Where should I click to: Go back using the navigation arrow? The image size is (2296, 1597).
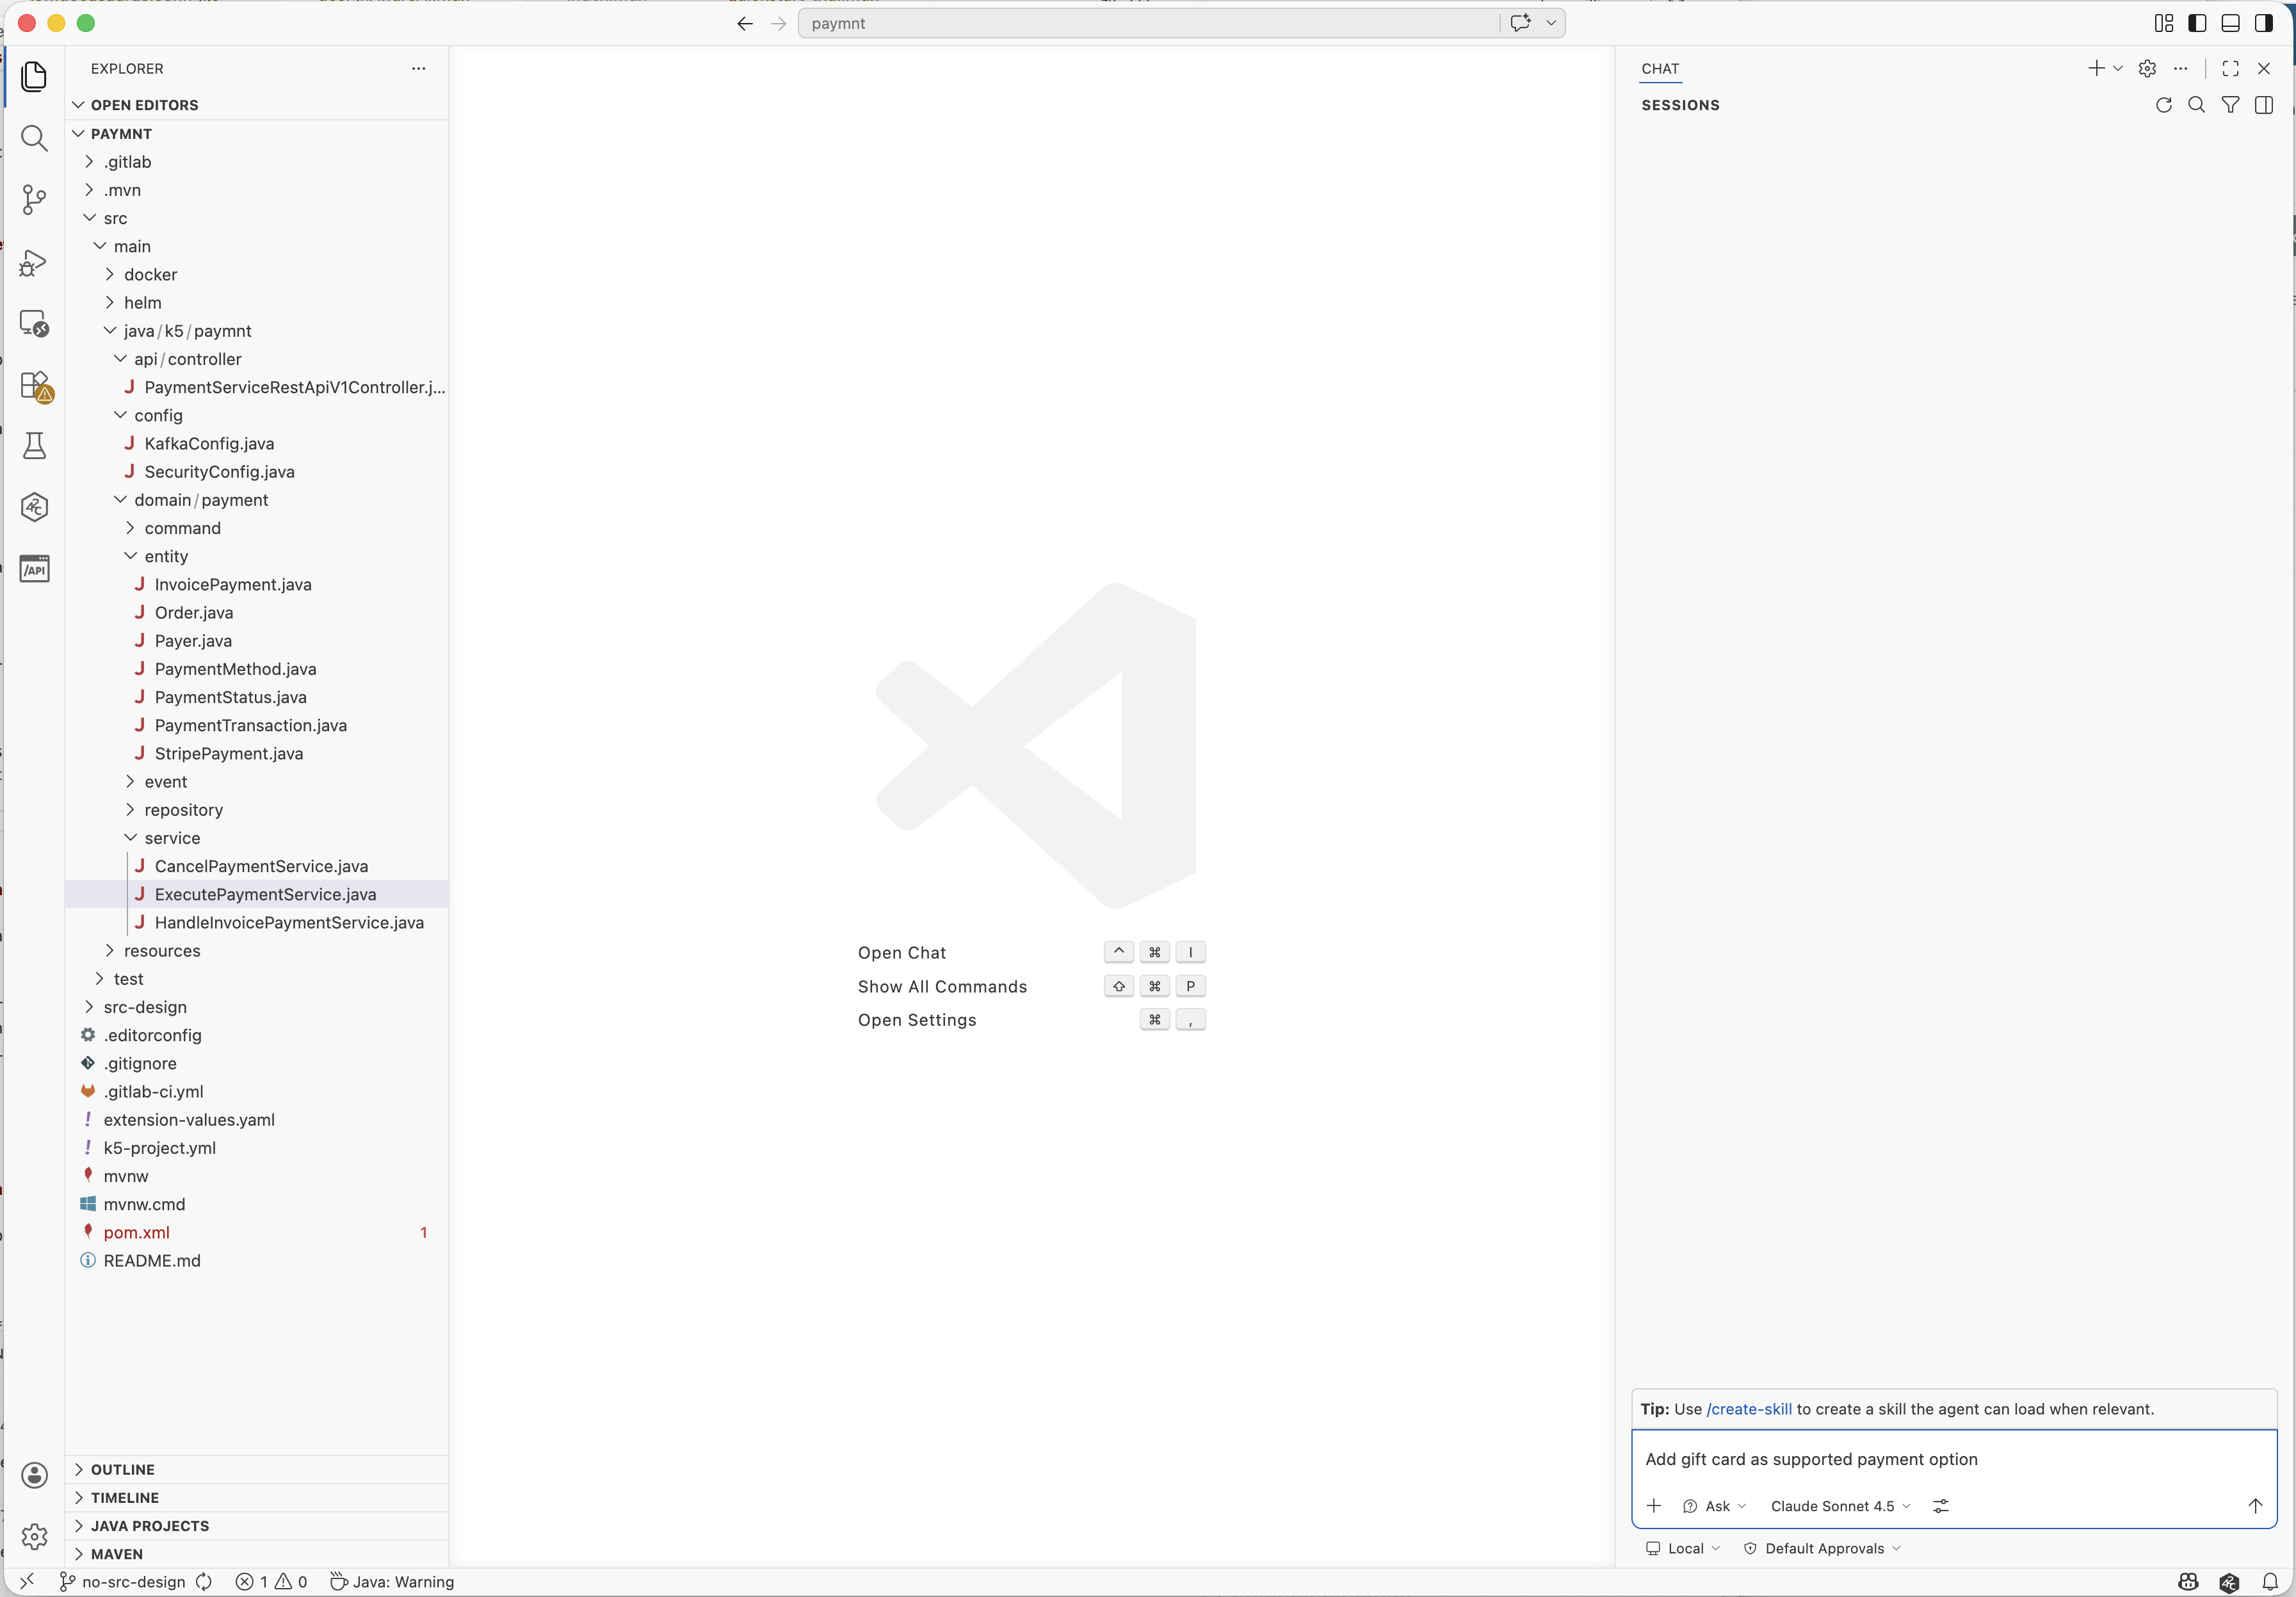[x=745, y=23]
